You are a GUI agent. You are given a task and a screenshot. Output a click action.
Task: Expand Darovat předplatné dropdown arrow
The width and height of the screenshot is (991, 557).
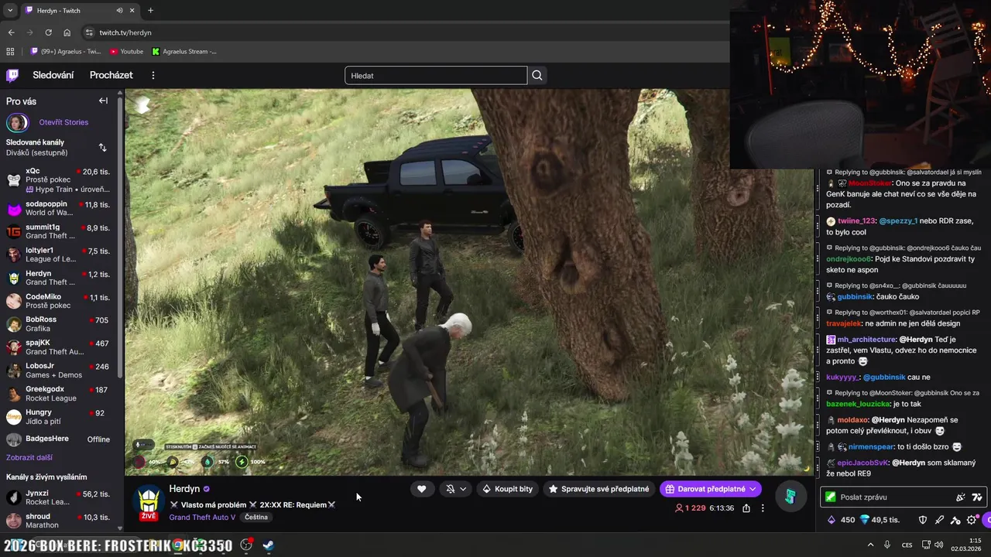(753, 489)
